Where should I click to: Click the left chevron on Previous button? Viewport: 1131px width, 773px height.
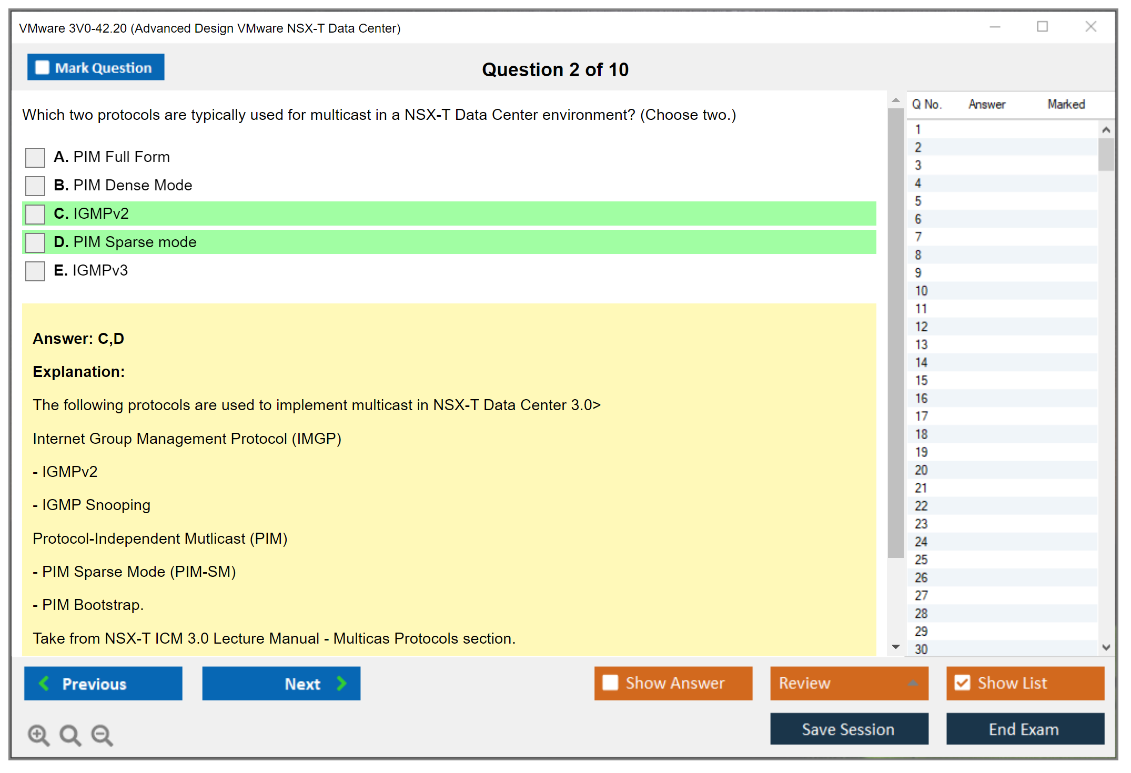[45, 684]
